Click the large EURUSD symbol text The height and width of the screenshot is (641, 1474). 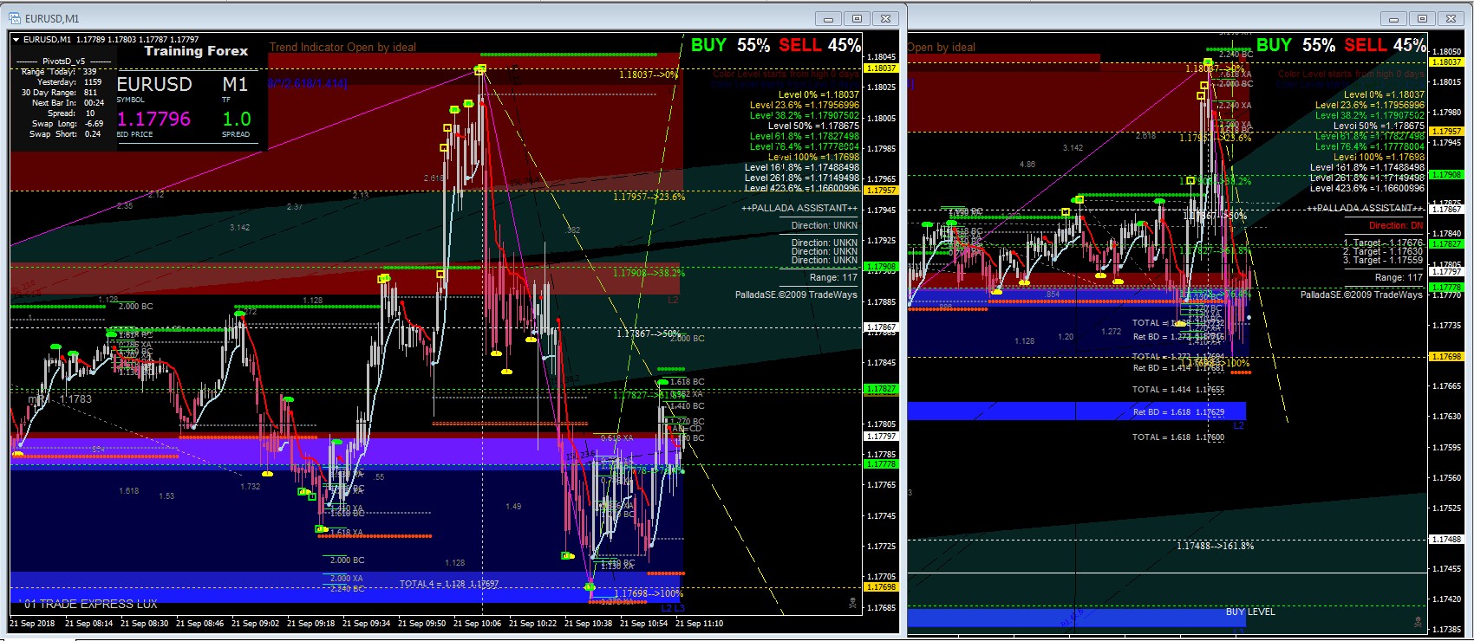coord(154,84)
